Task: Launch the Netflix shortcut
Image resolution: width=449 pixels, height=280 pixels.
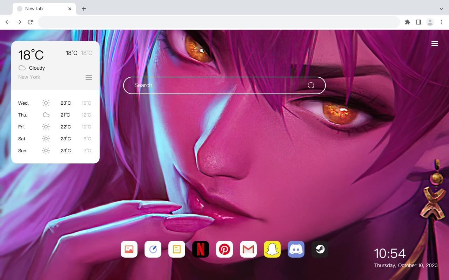Action: (201, 249)
